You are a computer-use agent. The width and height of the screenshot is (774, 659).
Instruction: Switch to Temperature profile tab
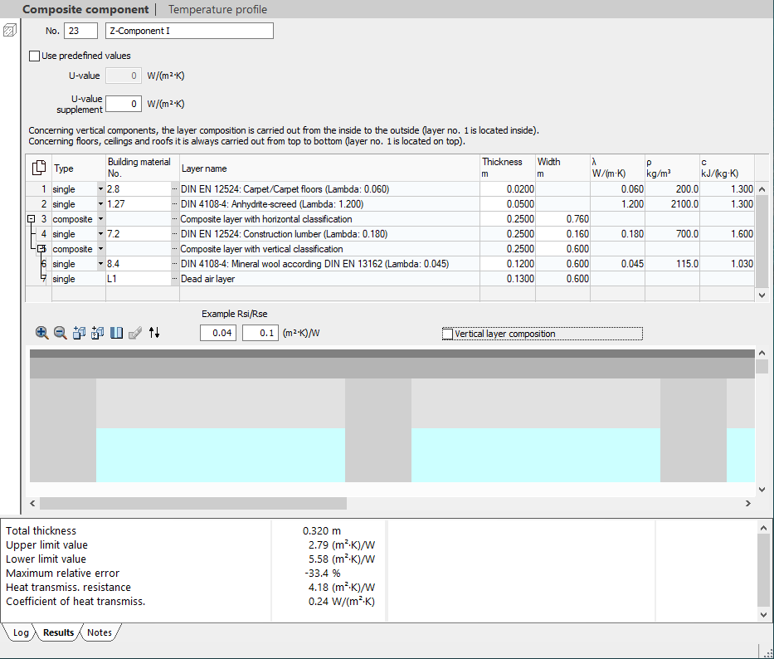(x=217, y=9)
